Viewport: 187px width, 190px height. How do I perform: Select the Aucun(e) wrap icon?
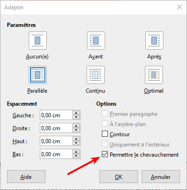coord(37,41)
